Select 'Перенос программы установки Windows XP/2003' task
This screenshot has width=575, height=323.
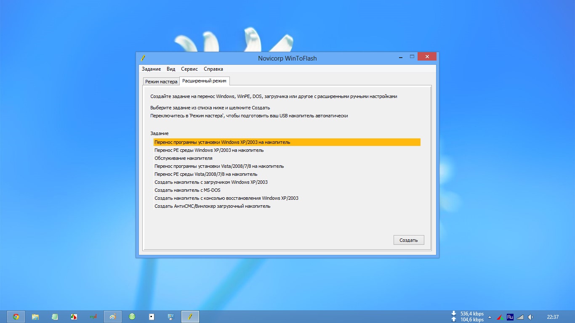tap(287, 142)
